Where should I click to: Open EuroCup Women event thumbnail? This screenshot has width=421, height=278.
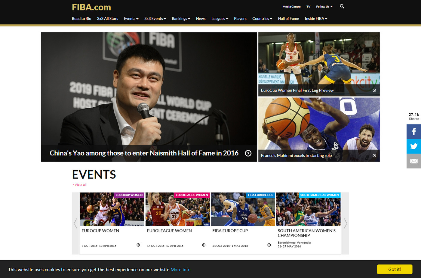pyautogui.click(x=112, y=209)
